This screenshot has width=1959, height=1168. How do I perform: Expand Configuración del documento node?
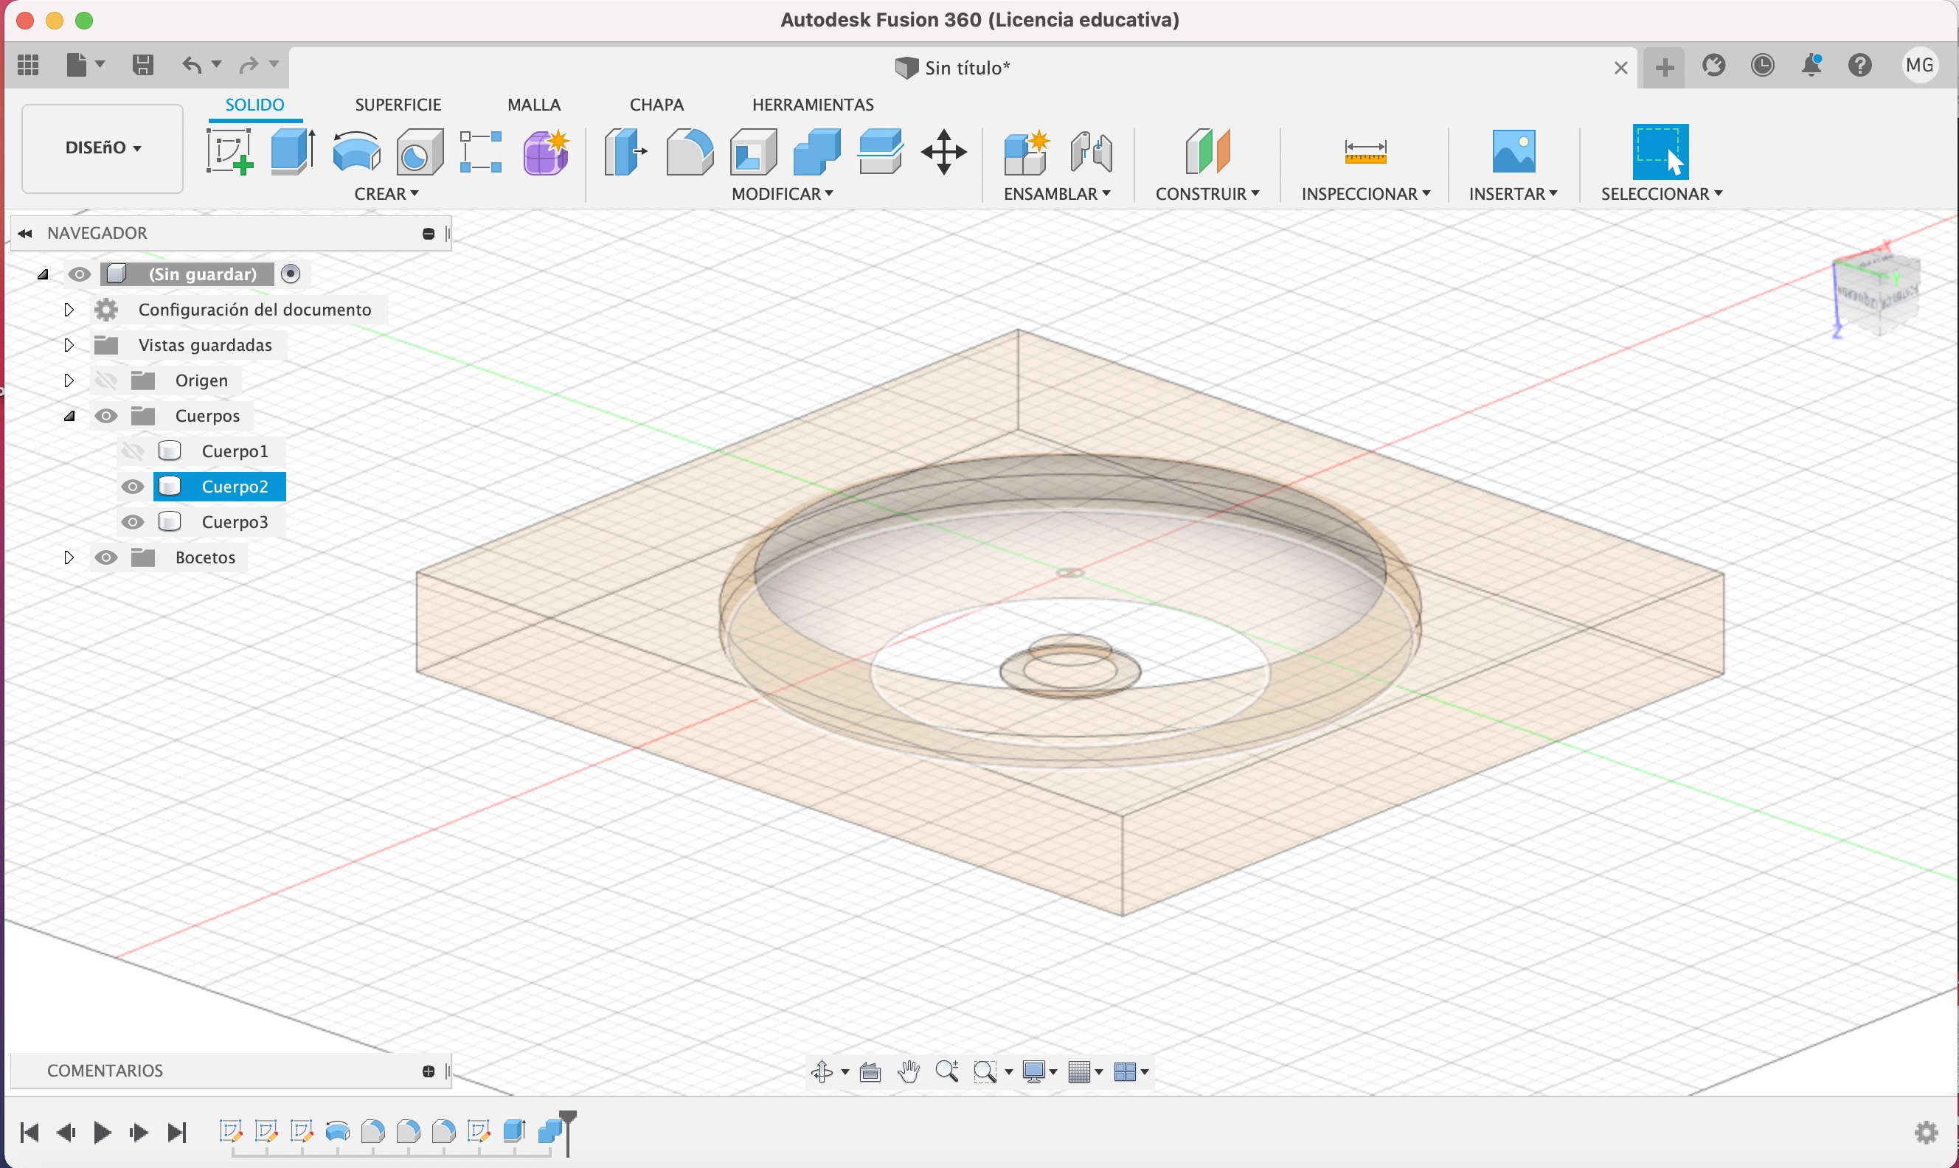pos(69,309)
